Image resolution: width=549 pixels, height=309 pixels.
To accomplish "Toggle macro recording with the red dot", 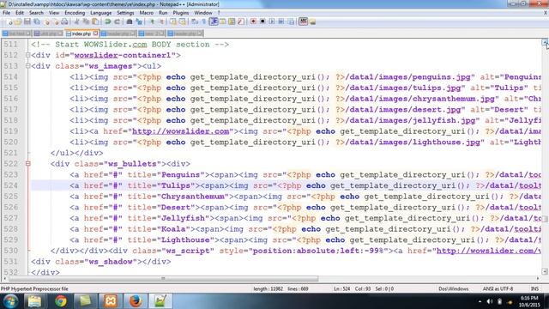I will coord(253,21).
